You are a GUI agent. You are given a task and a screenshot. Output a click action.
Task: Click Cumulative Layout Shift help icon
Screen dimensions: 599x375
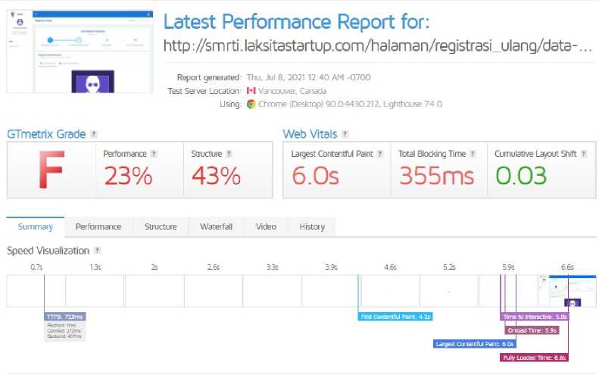pos(584,154)
